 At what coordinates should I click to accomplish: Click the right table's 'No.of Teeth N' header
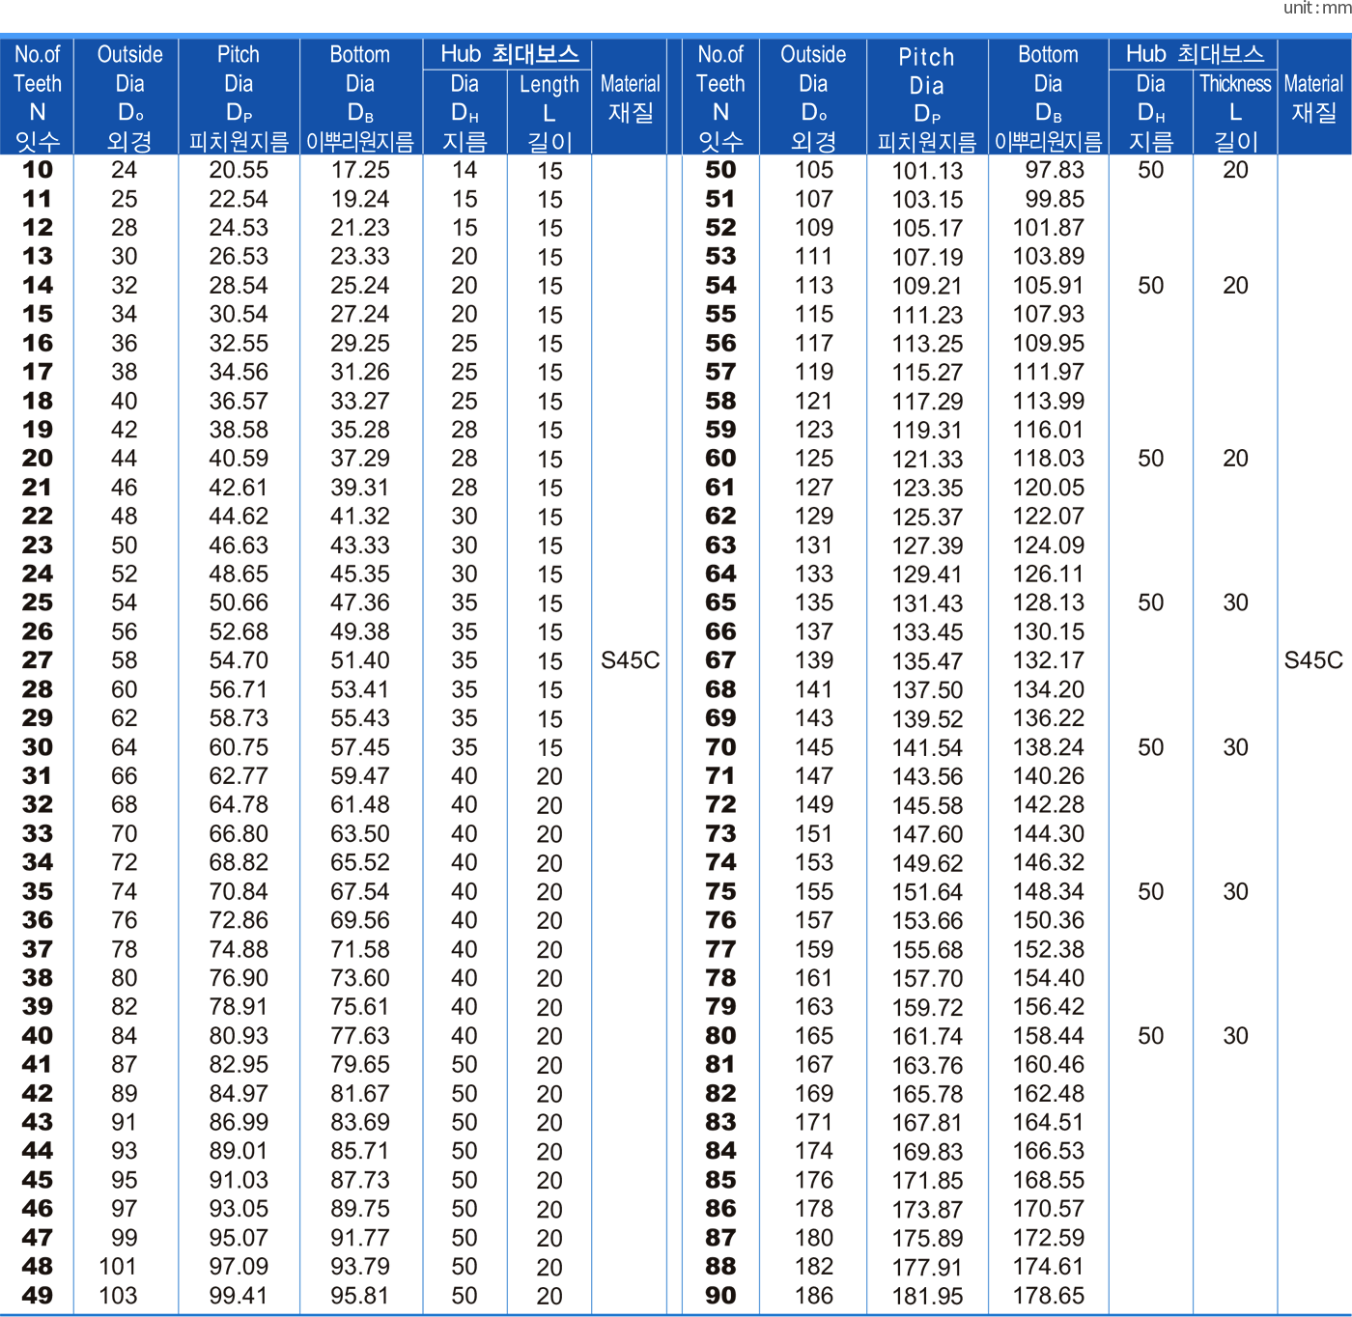720,98
